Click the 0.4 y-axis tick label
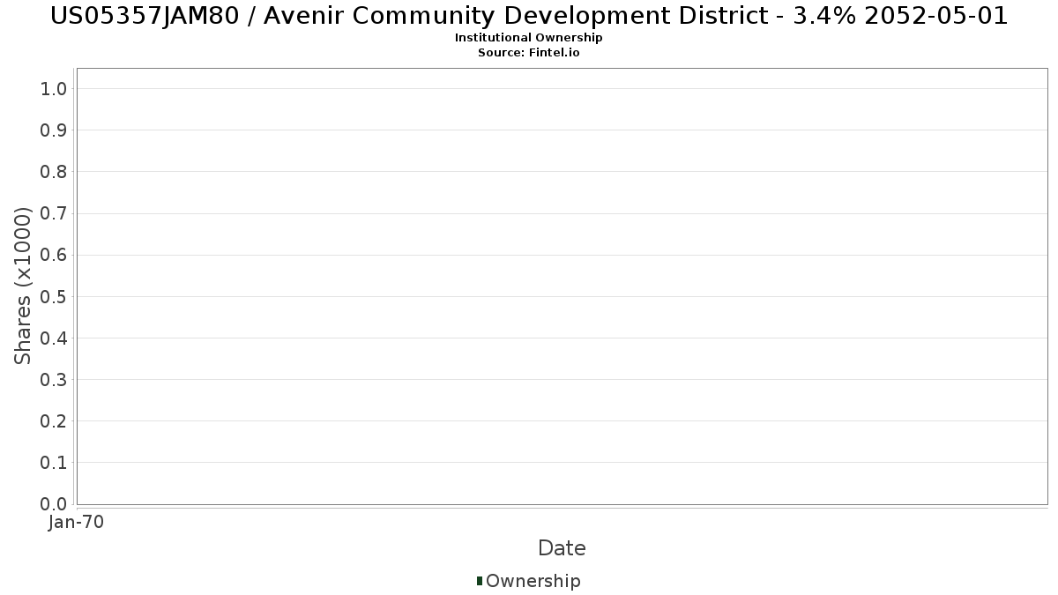Image resolution: width=1058 pixels, height=595 pixels. coord(54,338)
